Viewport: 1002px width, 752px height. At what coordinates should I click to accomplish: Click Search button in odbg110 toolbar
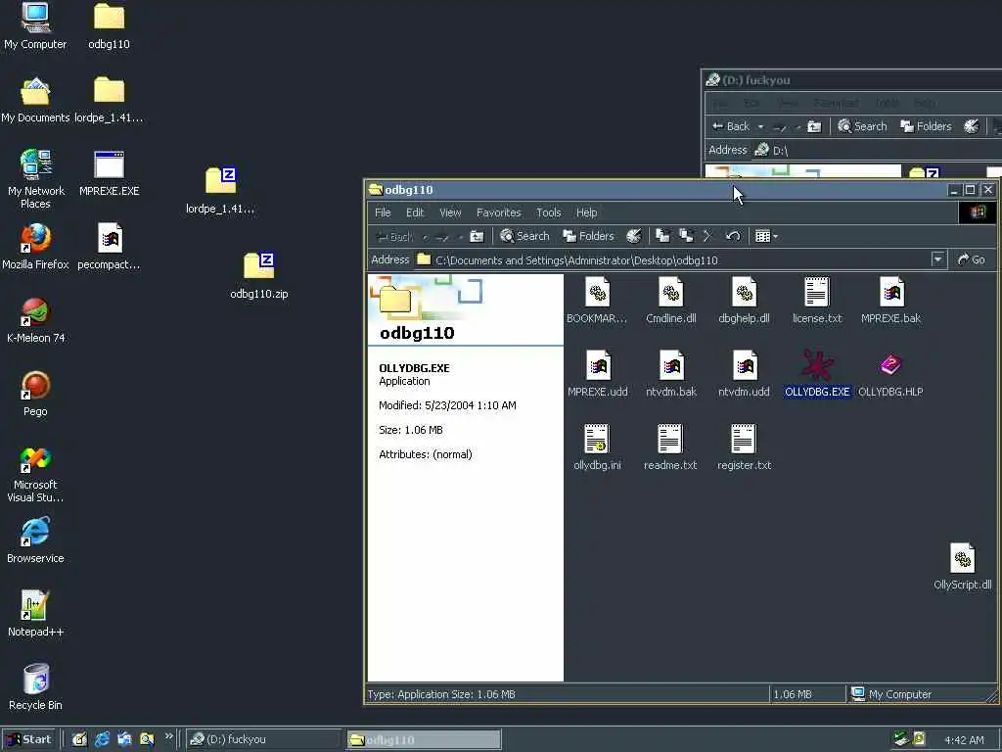coord(524,236)
